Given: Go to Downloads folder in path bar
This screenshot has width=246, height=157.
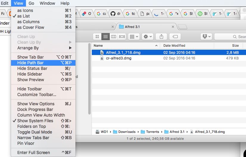Looking at the screenshot, I should pos(124,132).
